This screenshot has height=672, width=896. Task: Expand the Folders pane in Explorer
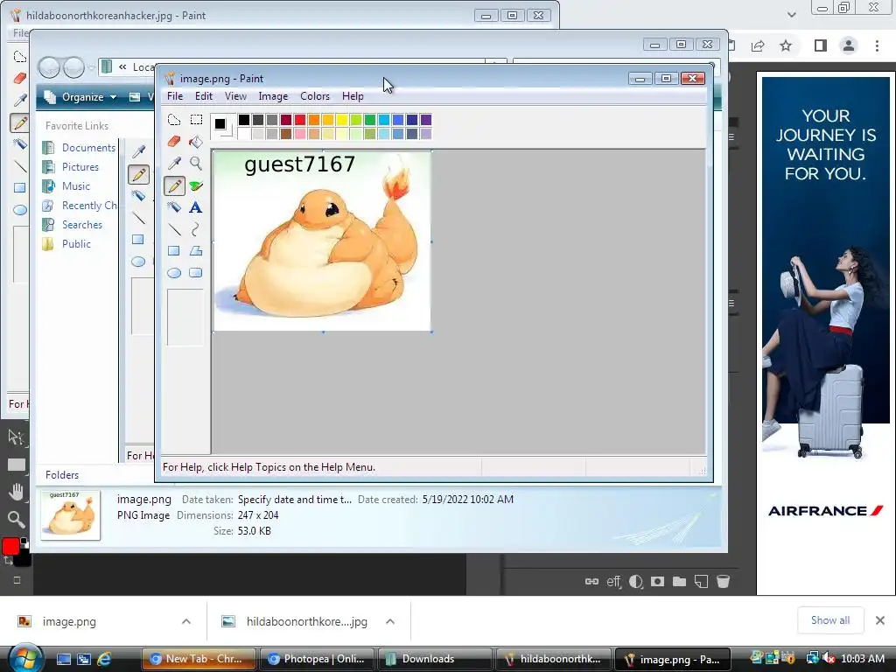62,475
